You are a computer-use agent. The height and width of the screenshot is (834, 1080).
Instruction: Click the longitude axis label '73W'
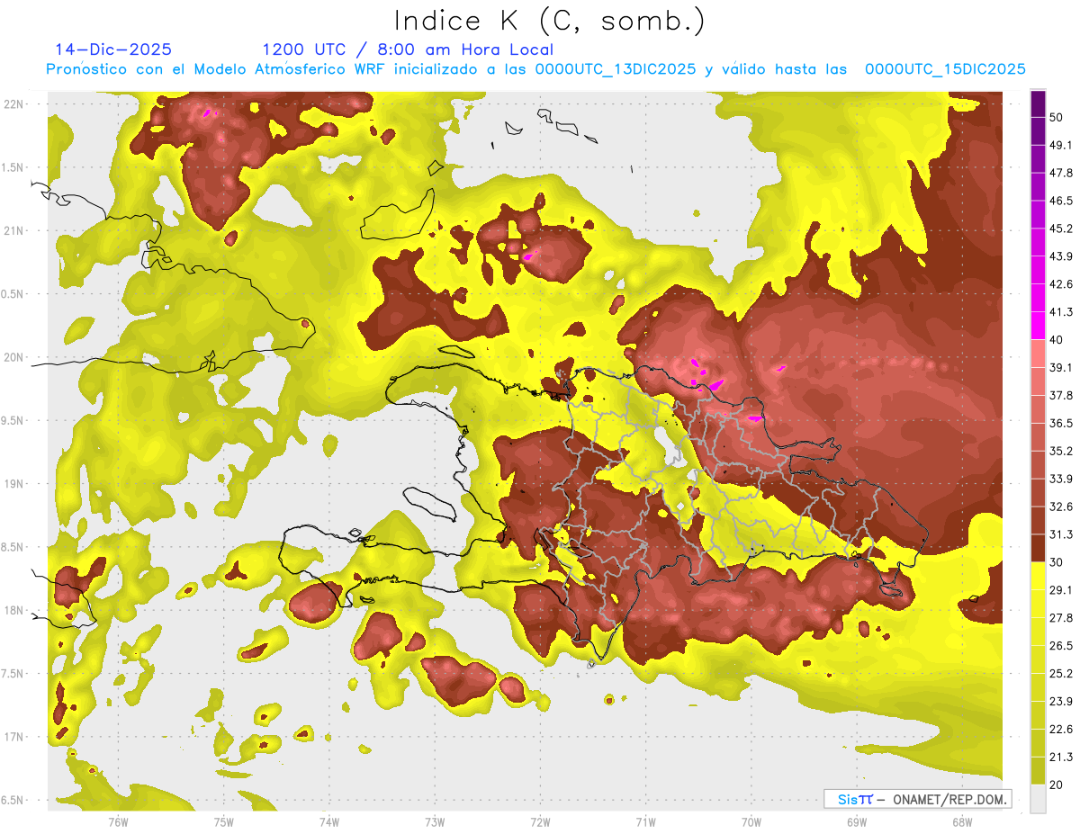pyautogui.click(x=434, y=821)
